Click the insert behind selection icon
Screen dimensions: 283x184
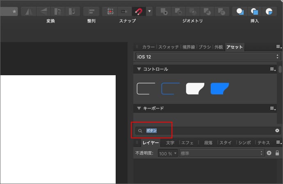(x=240, y=11)
